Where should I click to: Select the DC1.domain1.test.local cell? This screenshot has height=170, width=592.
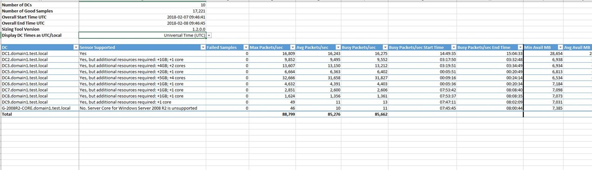pyautogui.click(x=39, y=53)
